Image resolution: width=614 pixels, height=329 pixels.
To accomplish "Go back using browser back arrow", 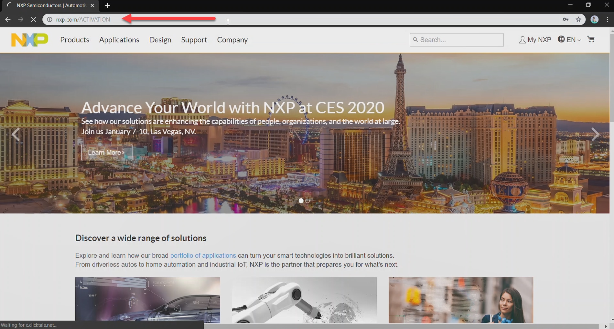I will tap(8, 20).
